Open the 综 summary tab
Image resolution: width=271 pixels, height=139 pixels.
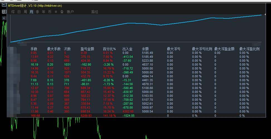coord(13,12)
